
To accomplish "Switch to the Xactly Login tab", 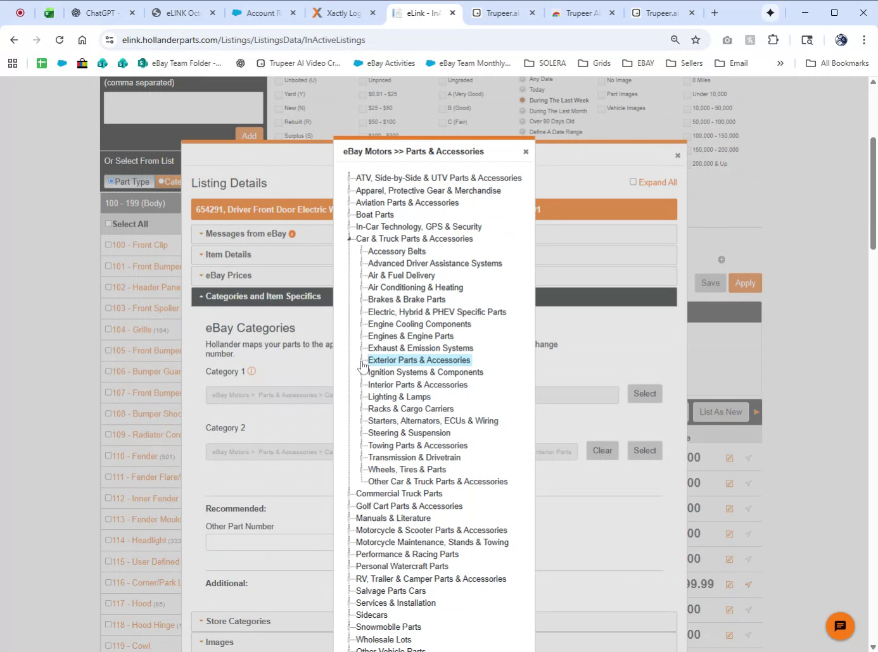I will pyautogui.click(x=343, y=13).
